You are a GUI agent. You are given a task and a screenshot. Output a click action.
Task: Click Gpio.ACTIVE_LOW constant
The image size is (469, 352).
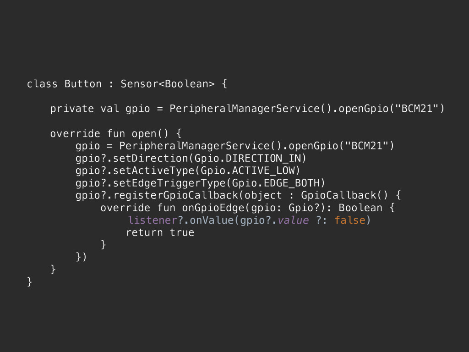pyautogui.click(x=247, y=170)
